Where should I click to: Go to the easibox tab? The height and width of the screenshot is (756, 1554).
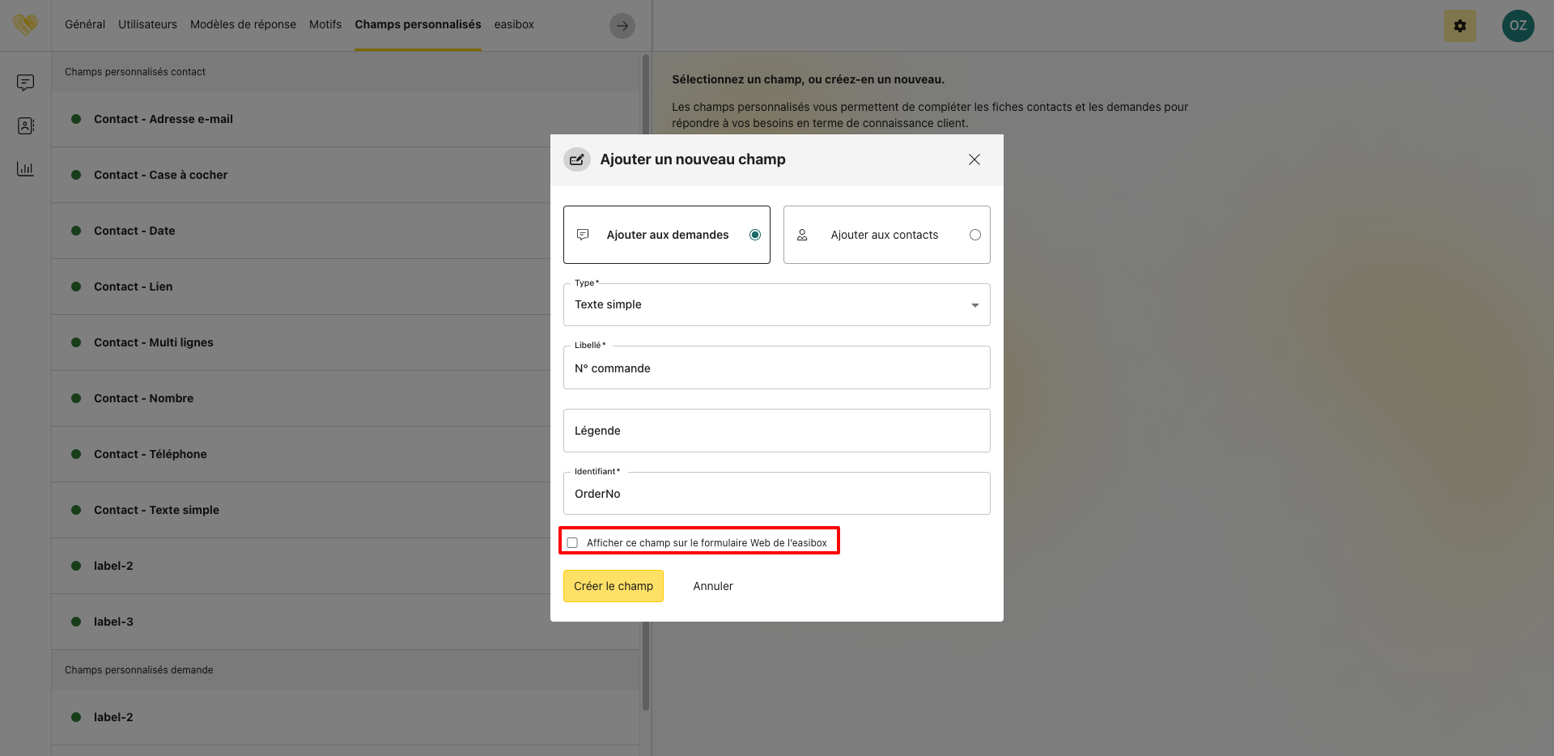point(514,24)
